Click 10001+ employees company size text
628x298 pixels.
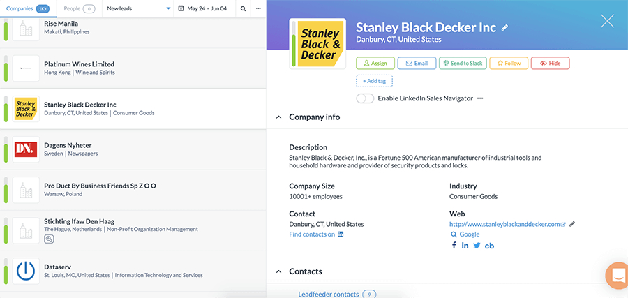(x=315, y=197)
